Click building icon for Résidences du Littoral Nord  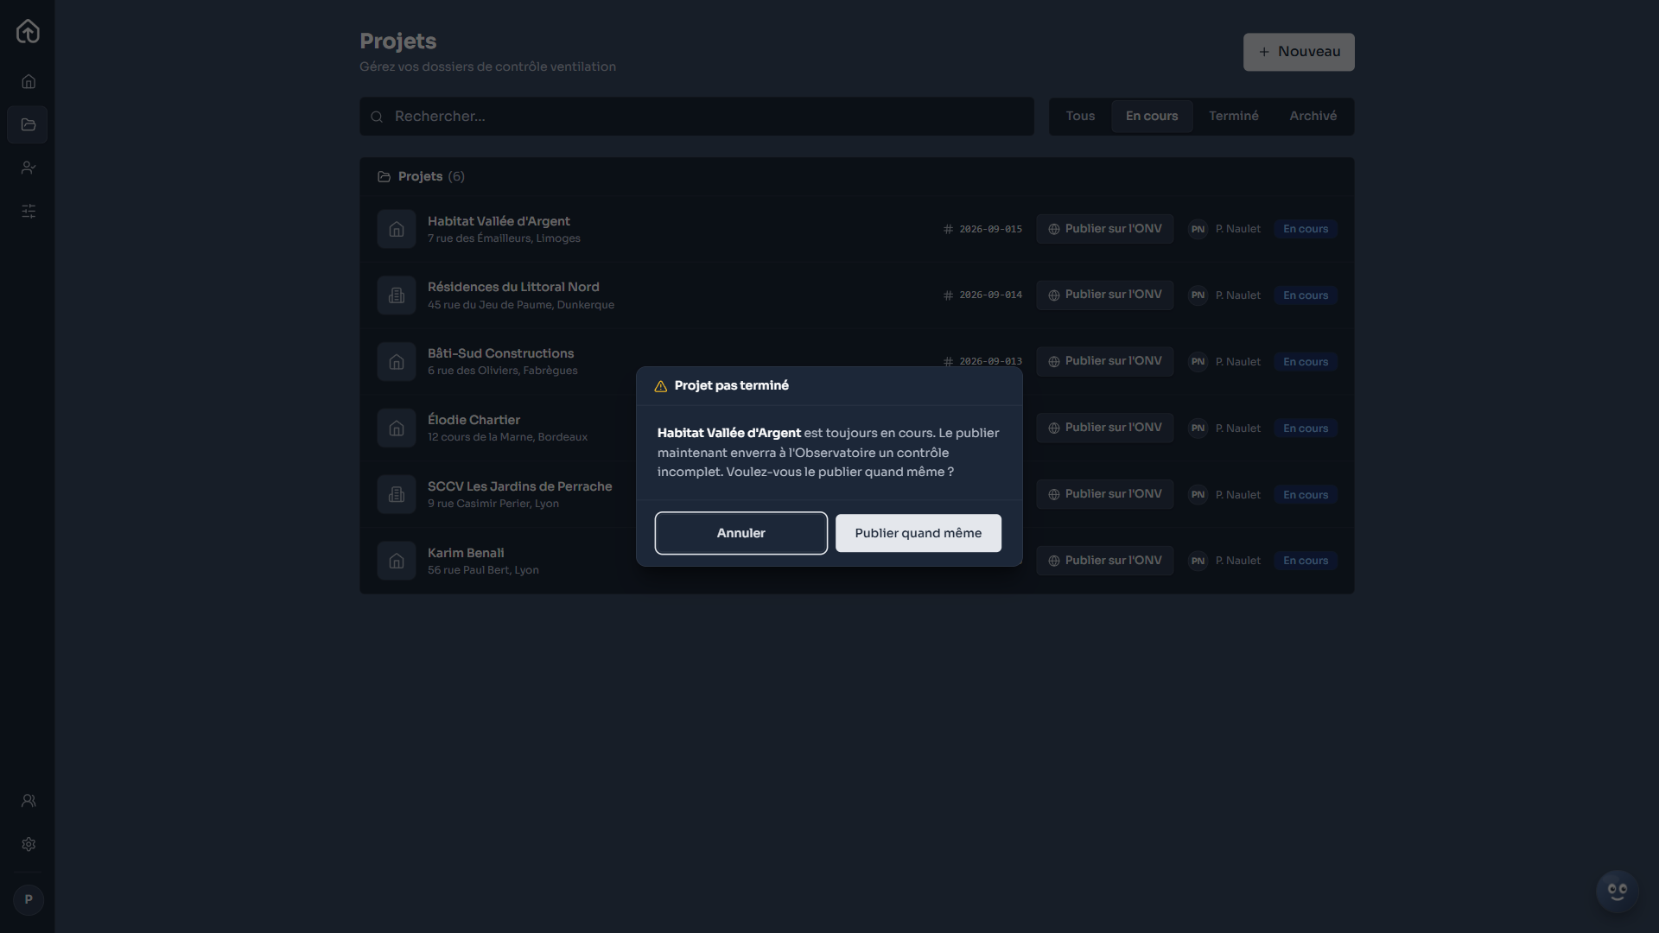click(x=397, y=295)
